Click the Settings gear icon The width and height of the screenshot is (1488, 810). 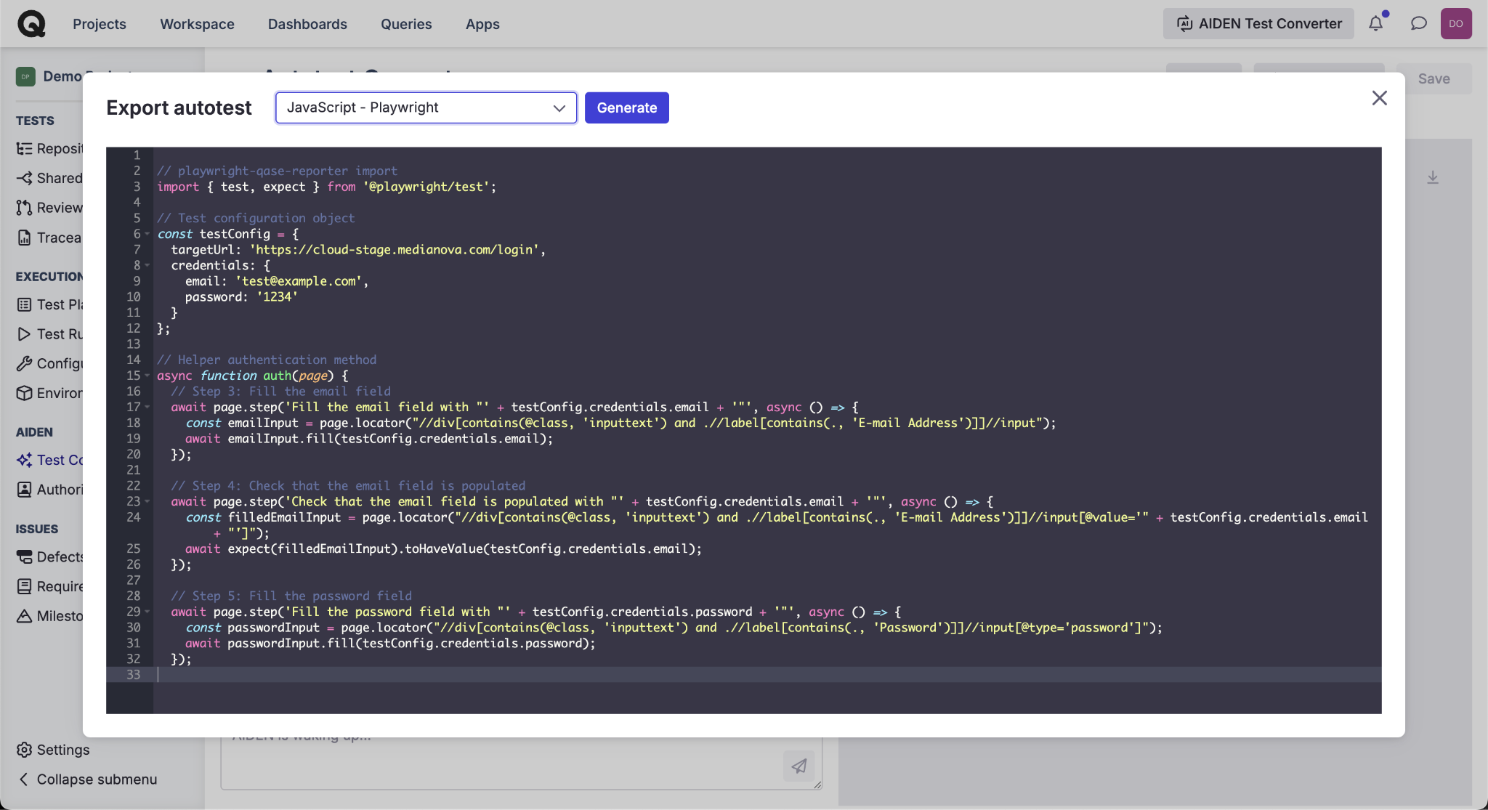pos(24,750)
